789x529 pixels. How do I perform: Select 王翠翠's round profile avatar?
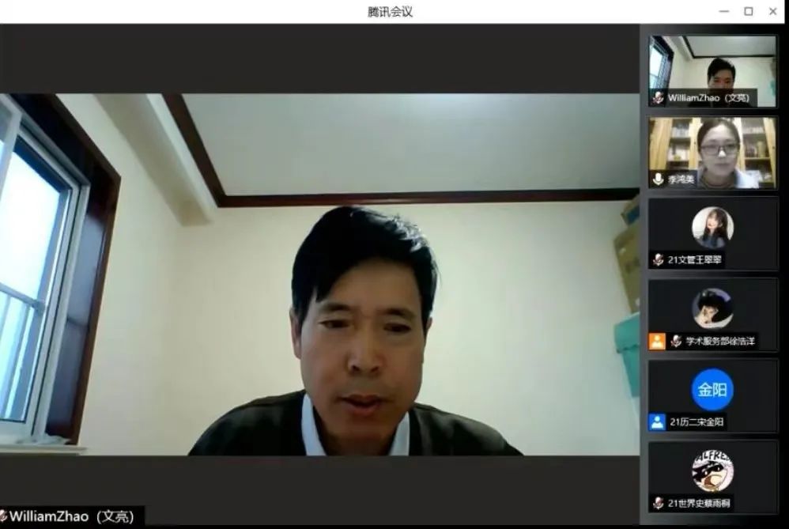coord(712,228)
